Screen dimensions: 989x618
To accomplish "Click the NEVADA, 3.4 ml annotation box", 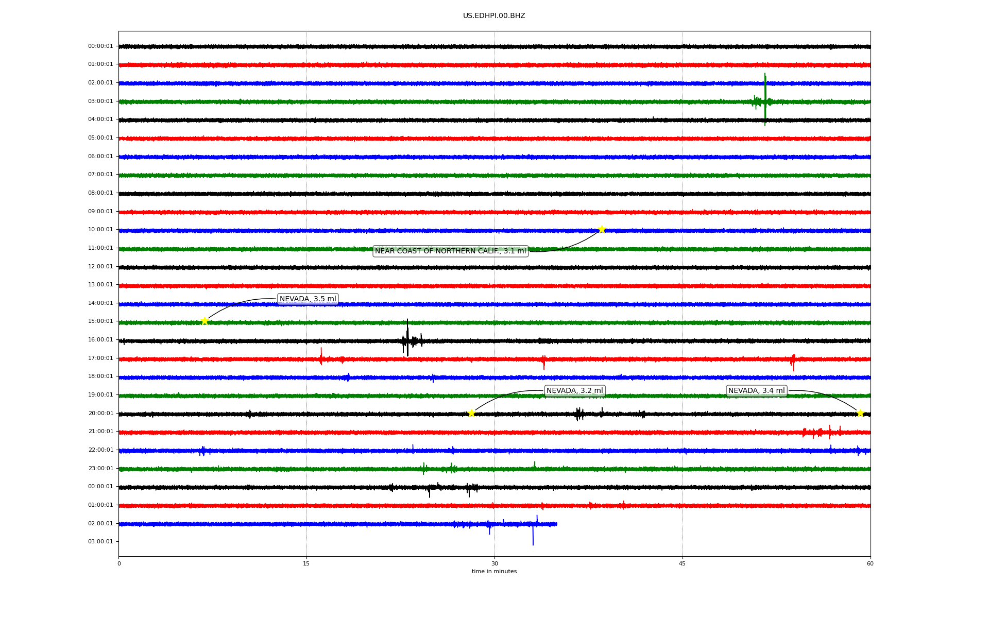I will click(x=756, y=391).
